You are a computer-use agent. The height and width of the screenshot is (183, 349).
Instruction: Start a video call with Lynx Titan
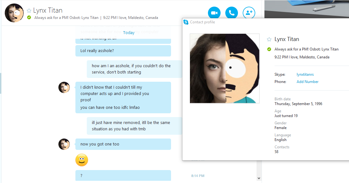tap(214, 13)
